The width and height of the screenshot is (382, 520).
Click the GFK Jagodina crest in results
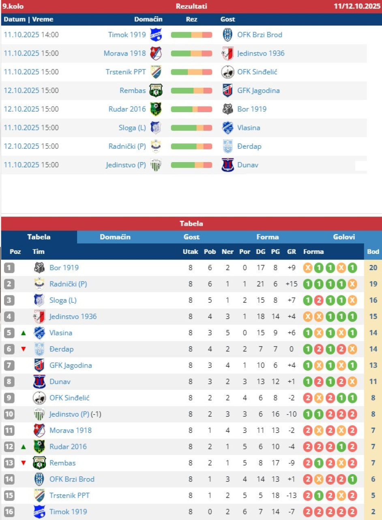click(x=227, y=91)
